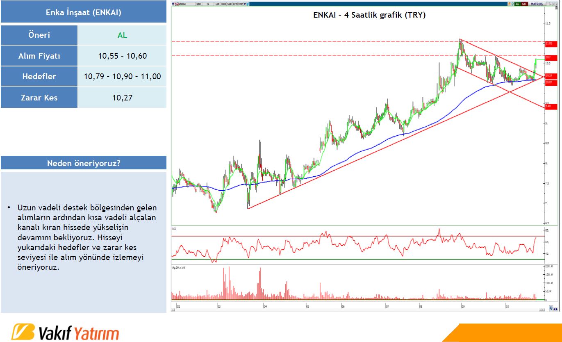Click the timeline scroll-left arrow at chart bottom
Image resolution: width=562 pixels, height=342 pixels.
tap(173, 310)
